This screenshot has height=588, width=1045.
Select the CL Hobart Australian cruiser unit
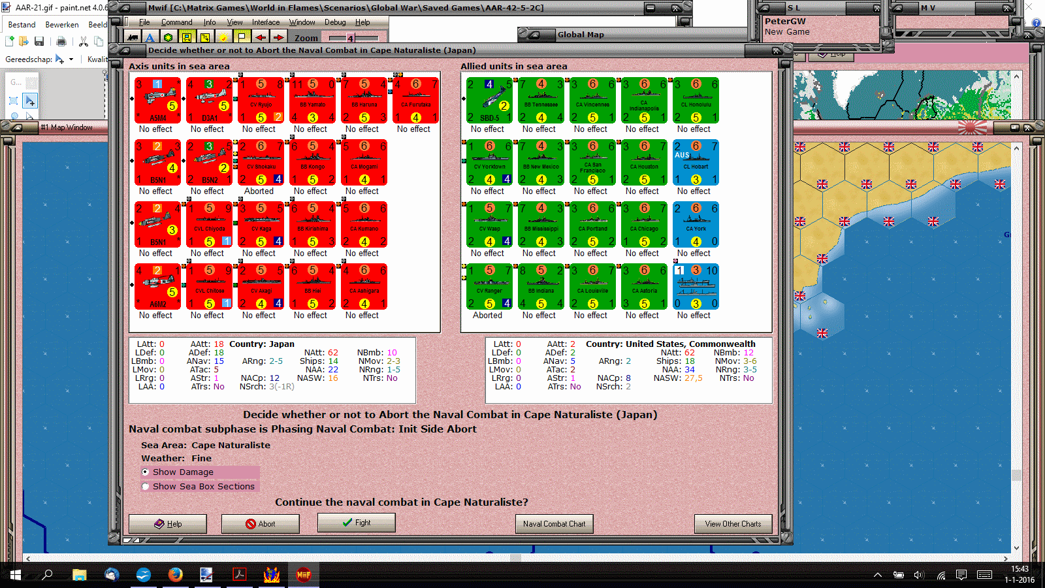(696, 162)
